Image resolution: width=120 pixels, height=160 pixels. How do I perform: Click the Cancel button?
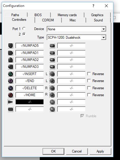pos(77,151)
